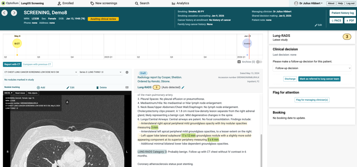This screenshot has height=167, width=357.
Task: Click the highlighted 3 mm measurement
Action: (x=154, y=127)
